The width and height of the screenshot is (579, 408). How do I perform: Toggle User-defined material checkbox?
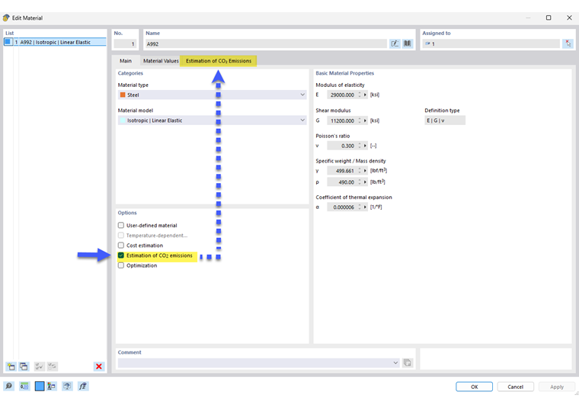click(120, 225)
